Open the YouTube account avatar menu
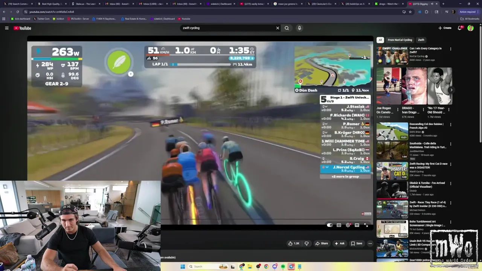Screen dimensions: 482x271 tap(470, 28)
